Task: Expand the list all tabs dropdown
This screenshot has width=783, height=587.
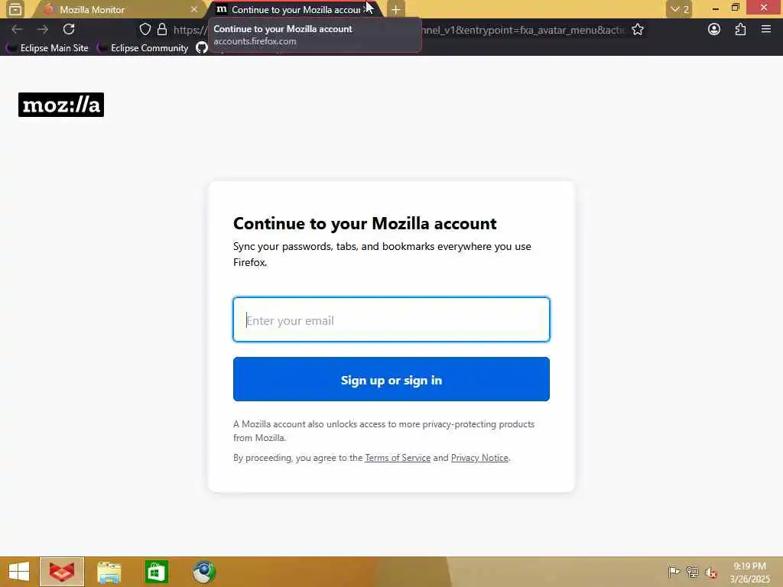Action: pos(679,9)
